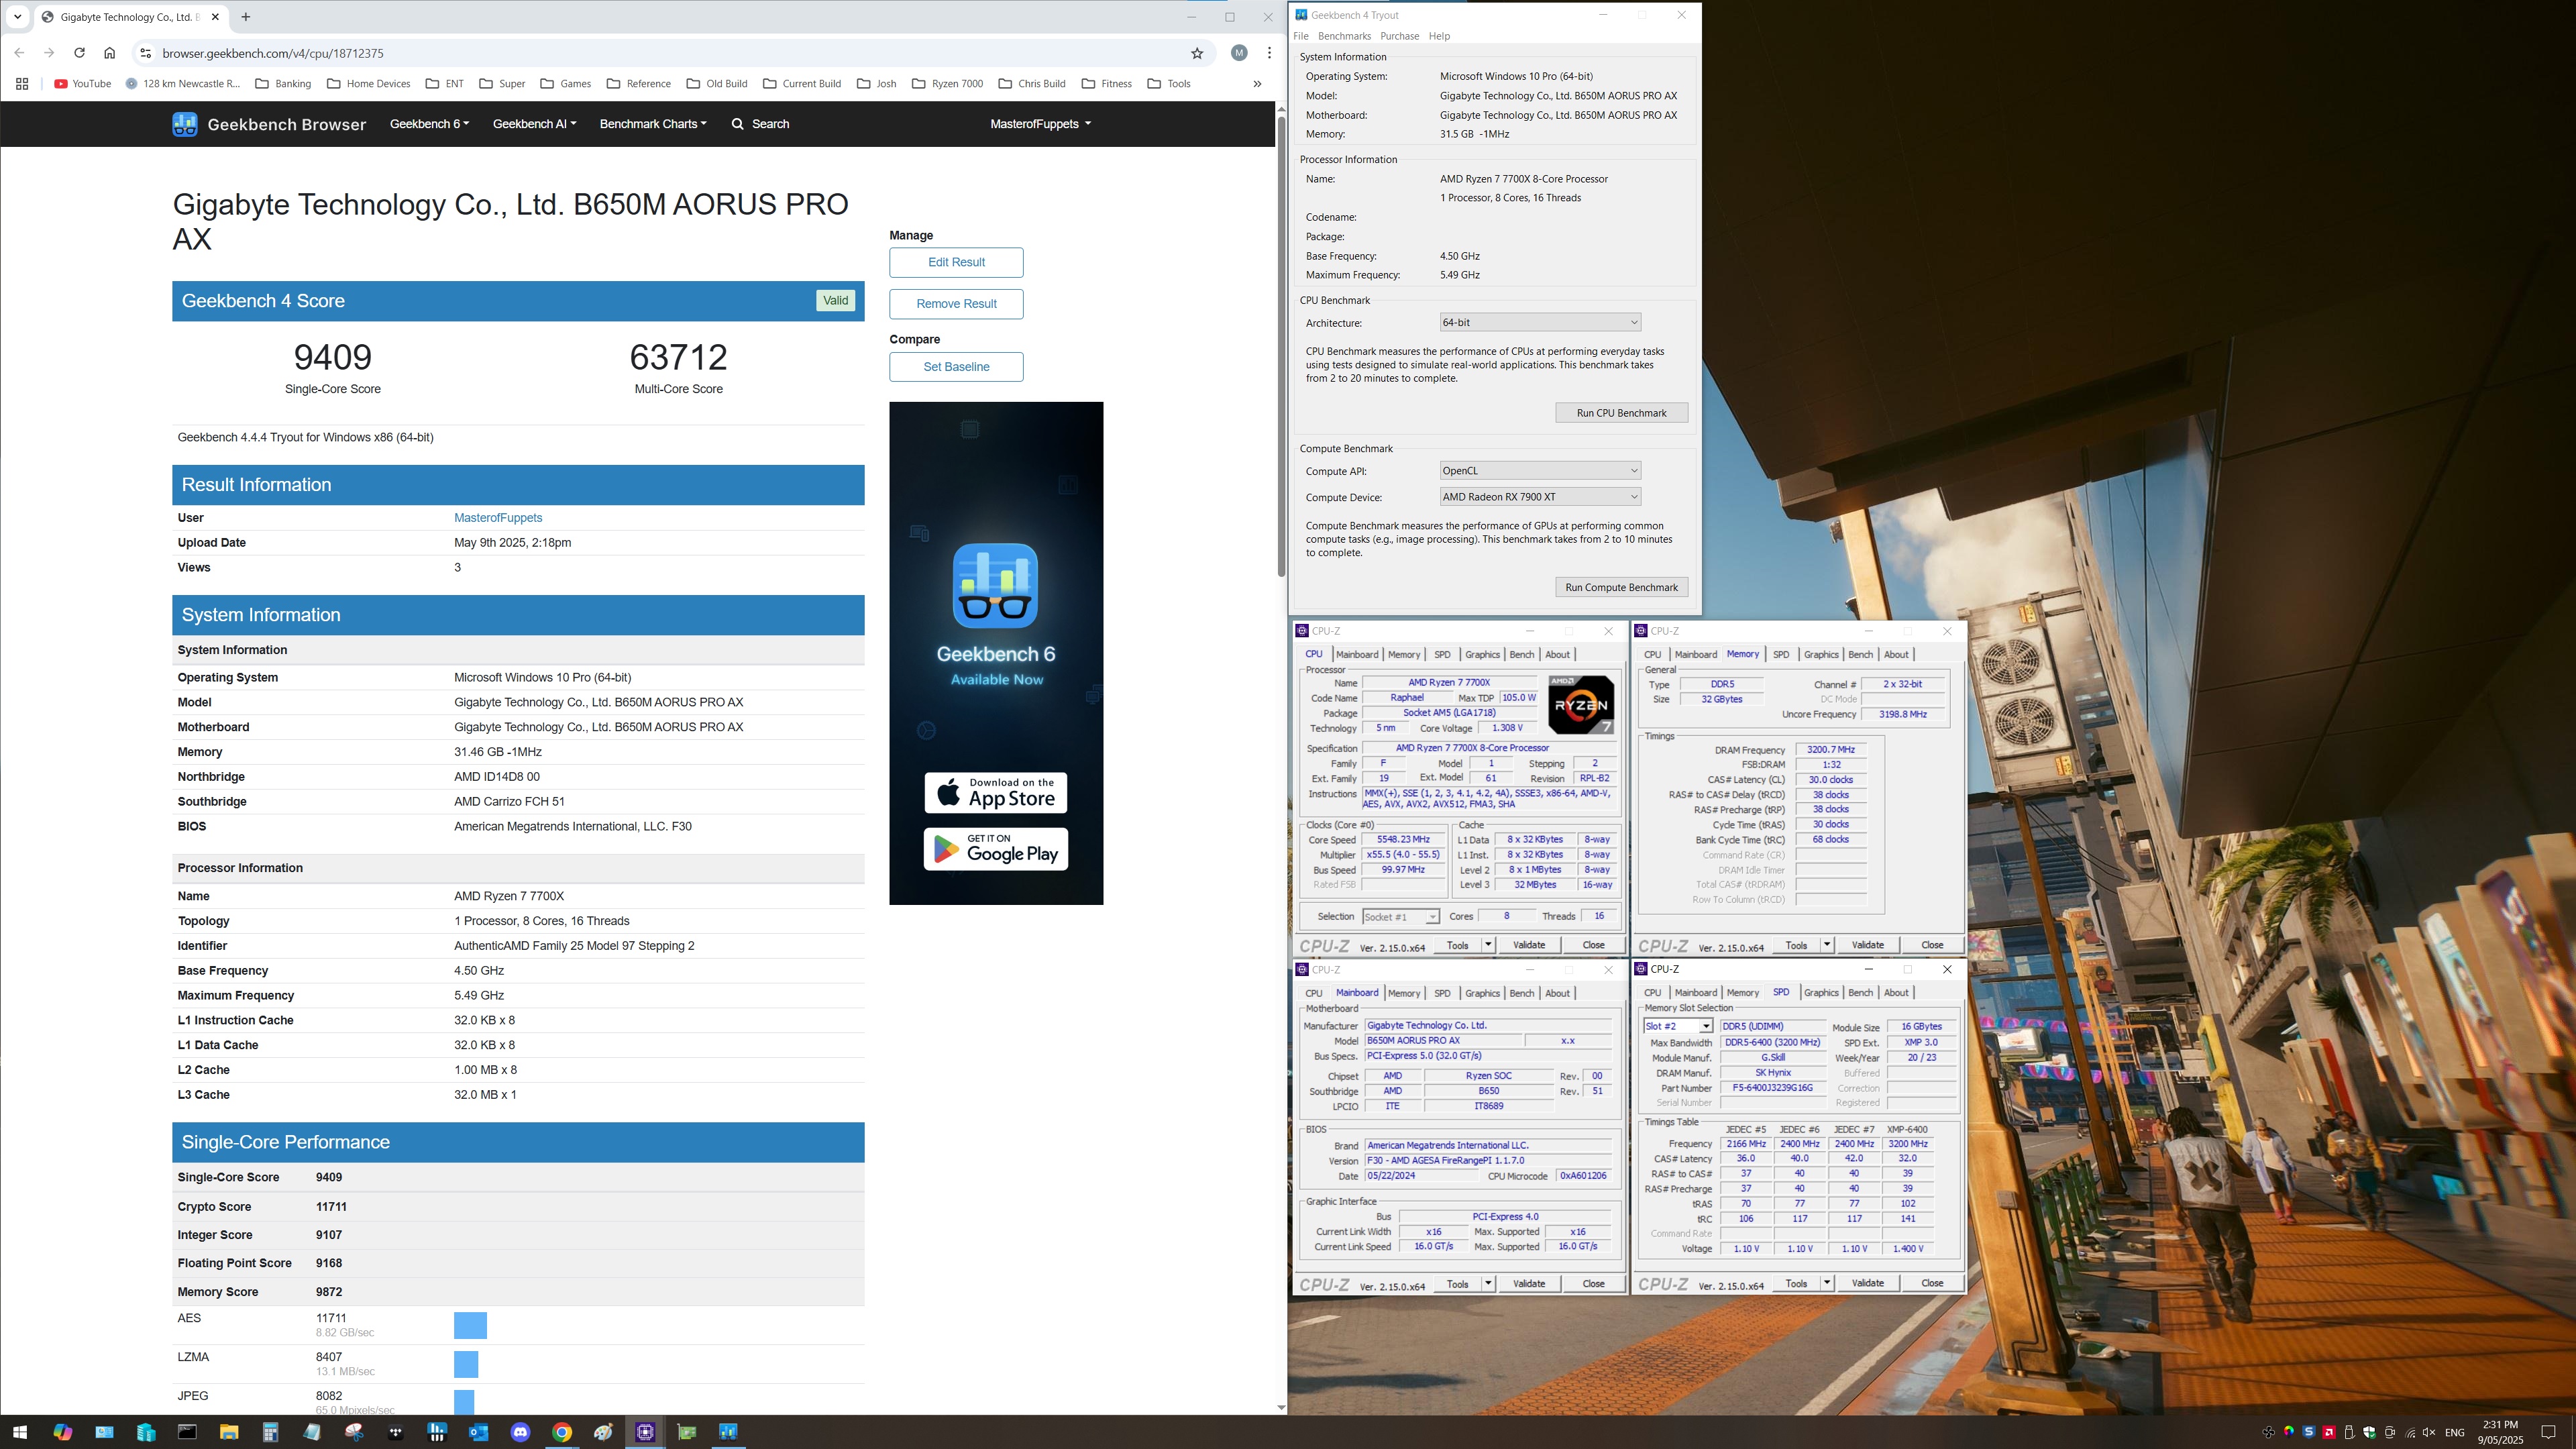Launch Copilot from the taskbar
Screen dimensions: 2576x1449
point(62,1432)
